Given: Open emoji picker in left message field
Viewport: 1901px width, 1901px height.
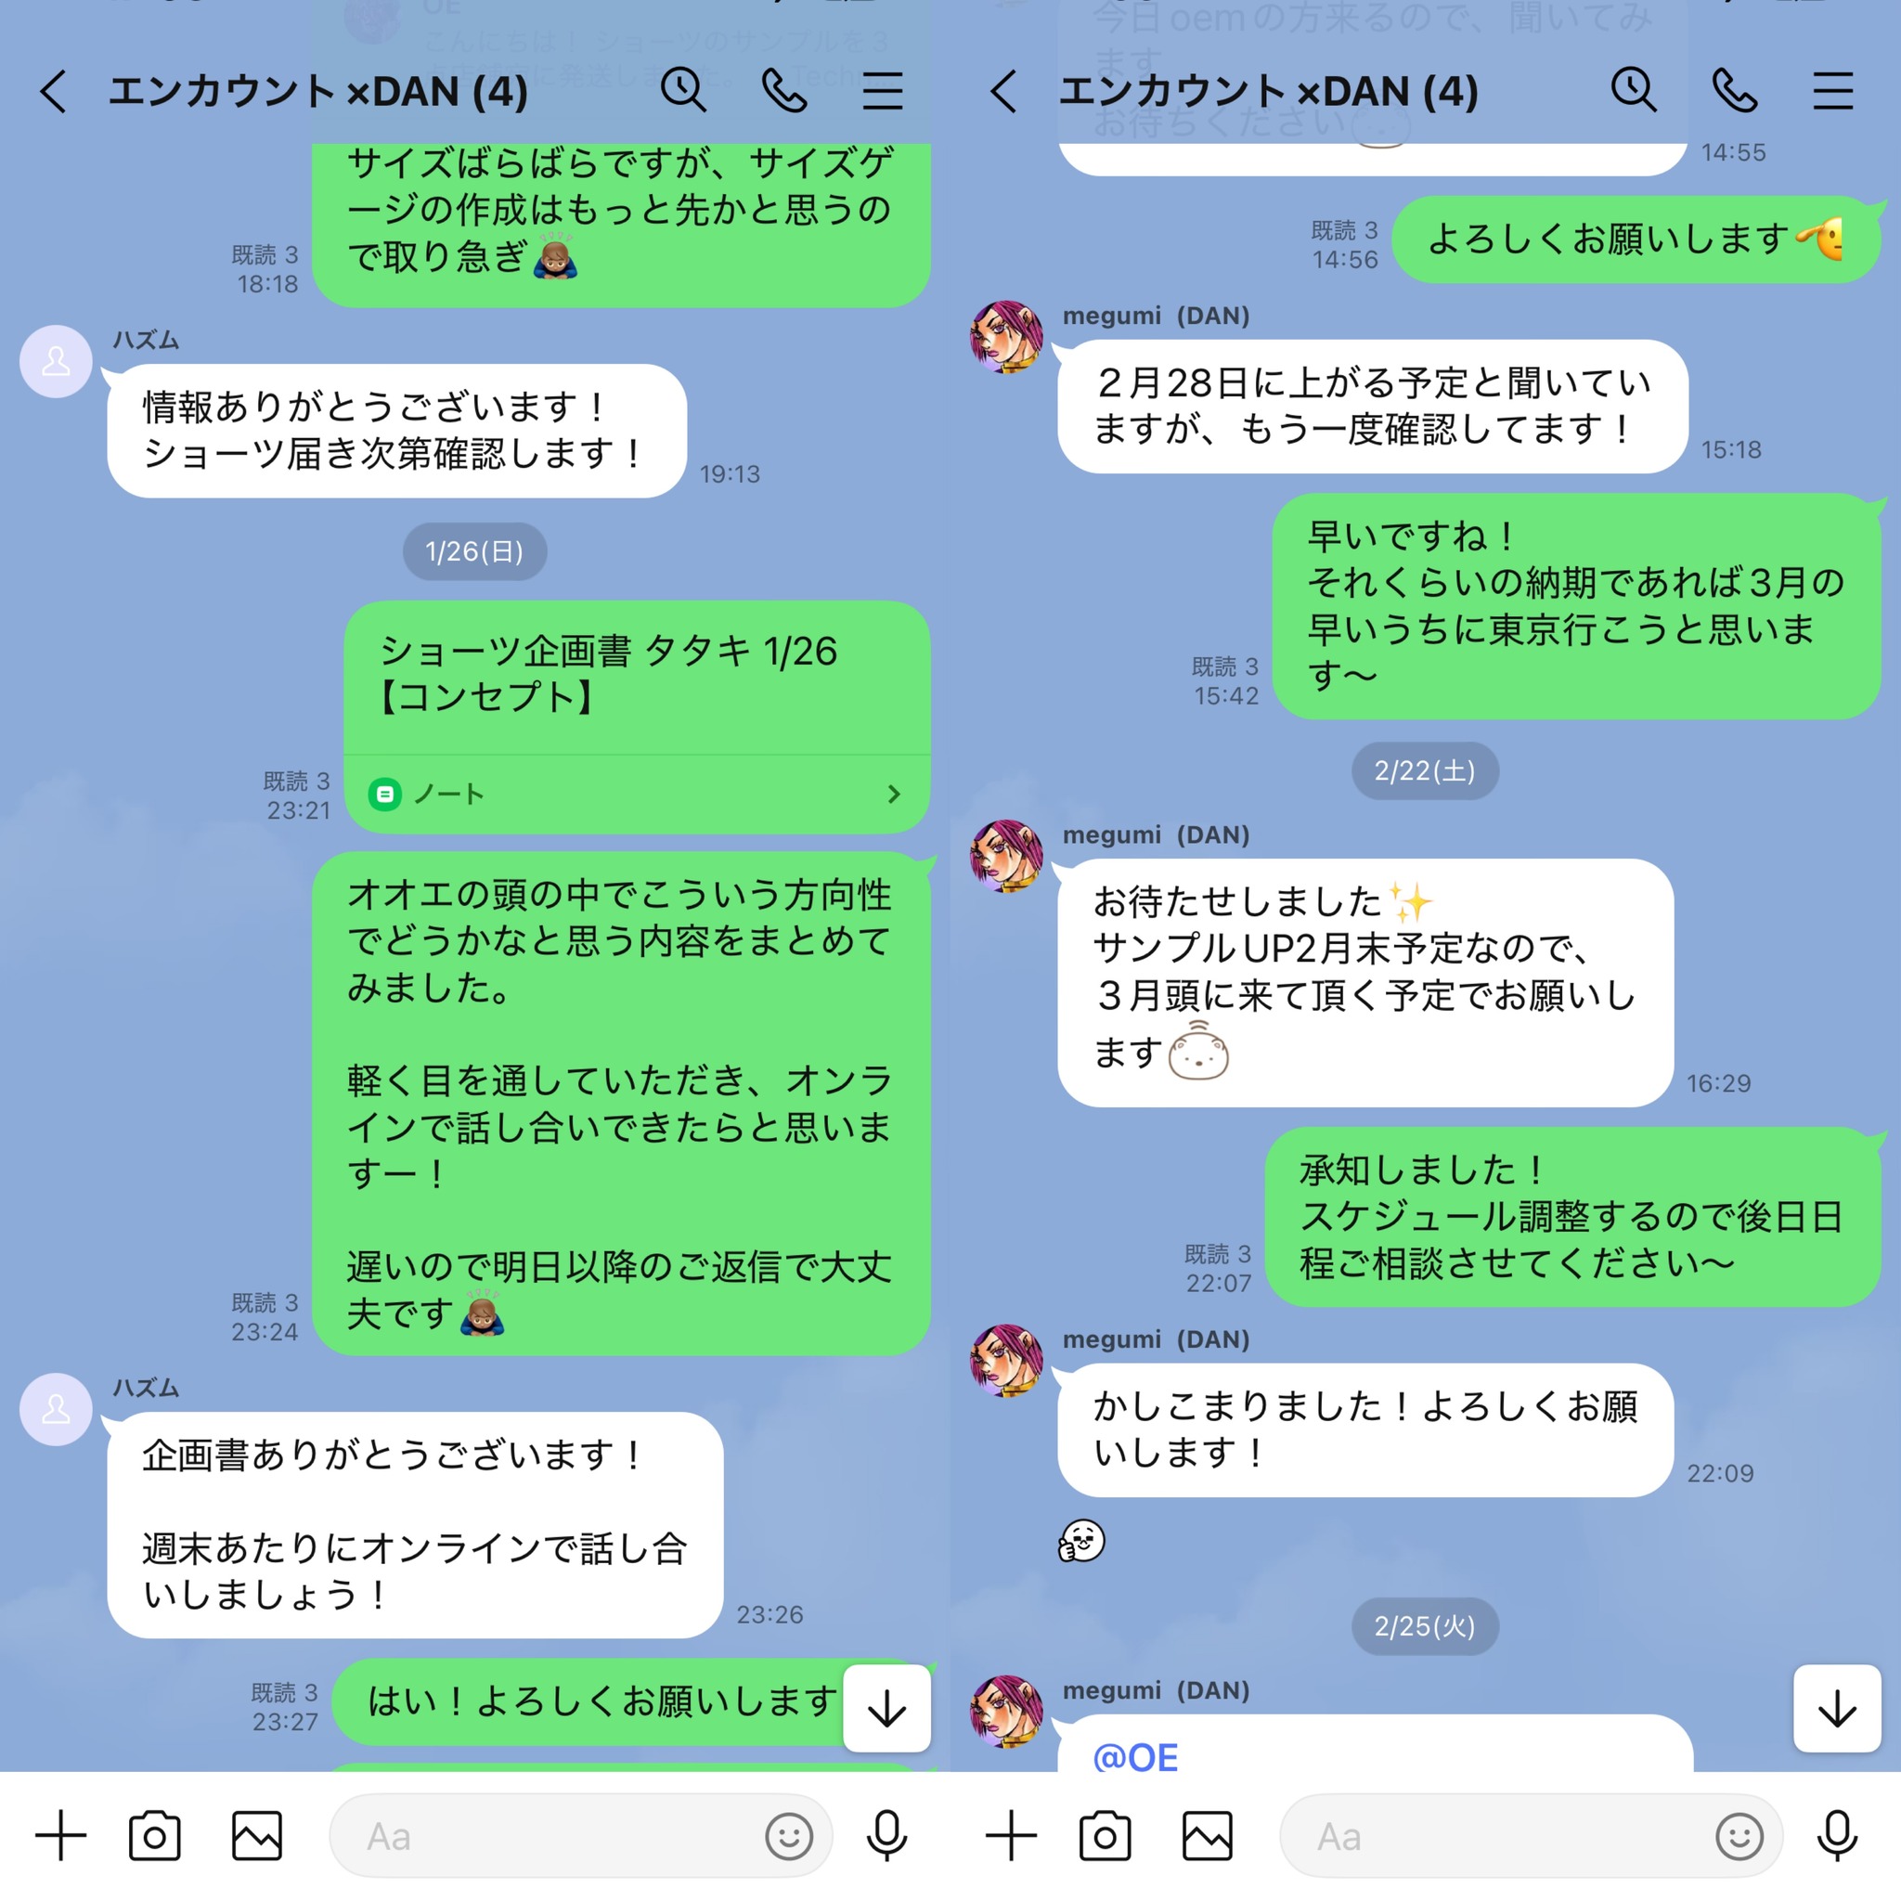Looking at the screenshot, I should 788,1836.
